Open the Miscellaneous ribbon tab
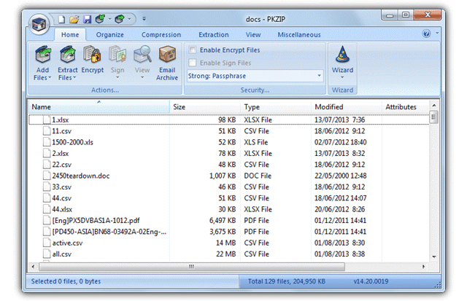This screenshot has width=467, height=301. click(x=299, y=35)
